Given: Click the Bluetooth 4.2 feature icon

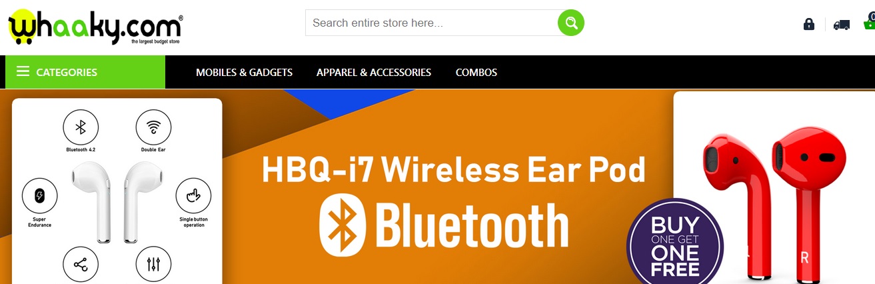Looking at the screenshot, I should 81,127.
